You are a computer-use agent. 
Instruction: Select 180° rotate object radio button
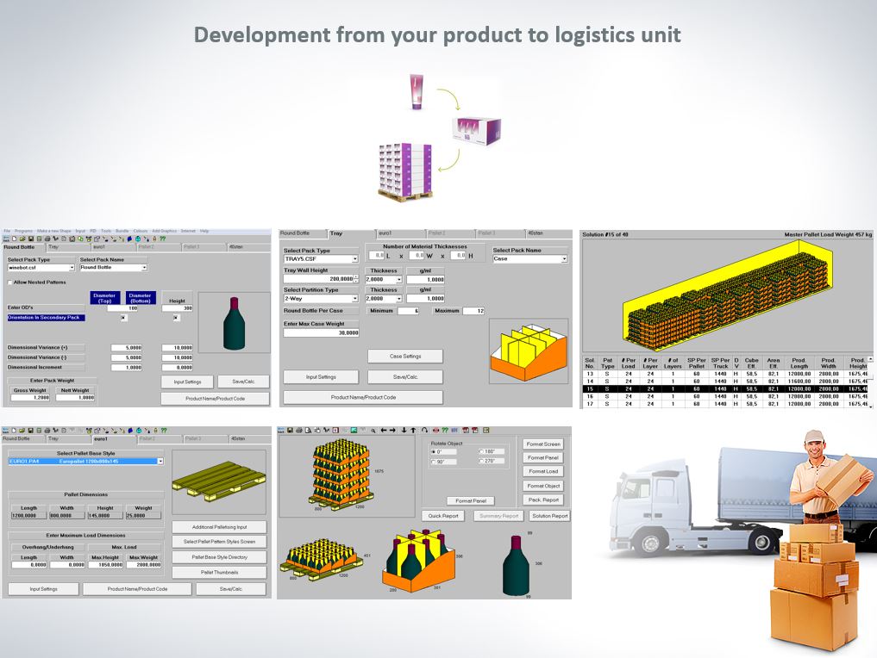point(481,451)
